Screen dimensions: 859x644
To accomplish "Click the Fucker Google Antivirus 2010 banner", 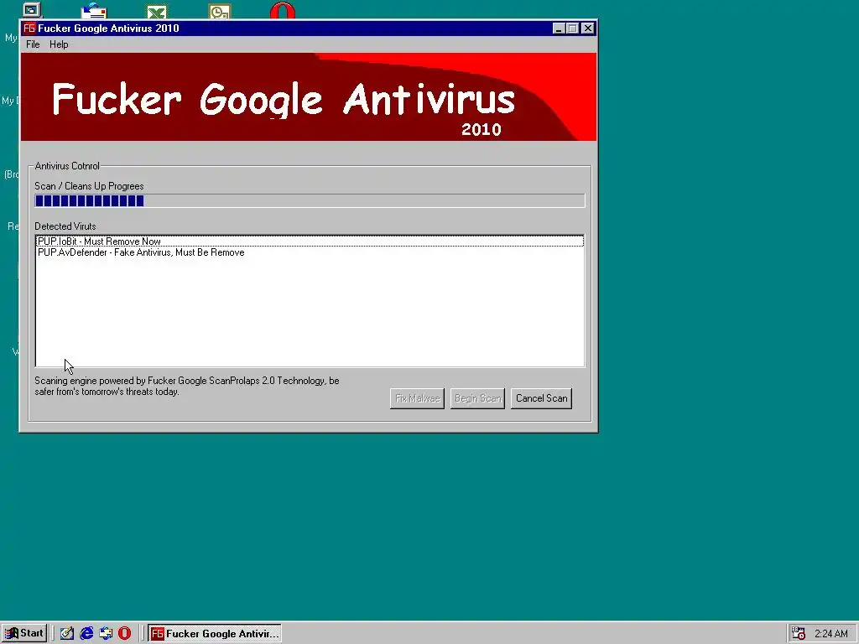I will click(309, 97).
